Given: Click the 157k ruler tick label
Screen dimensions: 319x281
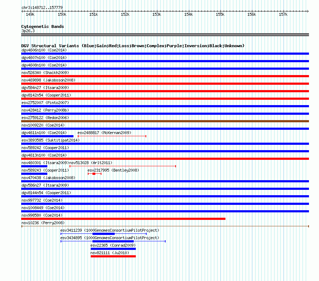Looking at the screenshot, I should (283, 14).
